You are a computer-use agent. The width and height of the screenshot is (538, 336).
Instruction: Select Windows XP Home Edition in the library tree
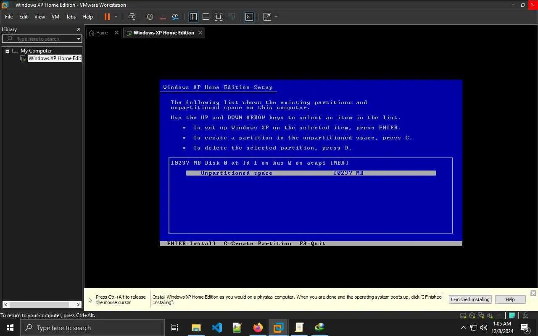point(55,58)
